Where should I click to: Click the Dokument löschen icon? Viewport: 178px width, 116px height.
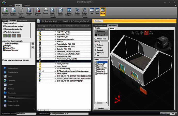point(38,12)
